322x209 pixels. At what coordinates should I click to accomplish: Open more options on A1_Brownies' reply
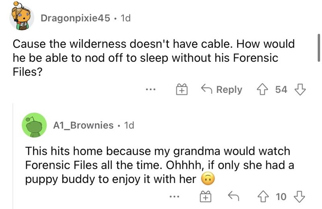click(175, 197)
